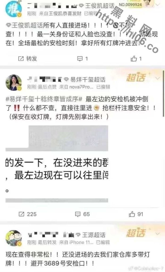Open the second poster's woman avatar
This screenshot has width=165, height=272.
point(14,83)
